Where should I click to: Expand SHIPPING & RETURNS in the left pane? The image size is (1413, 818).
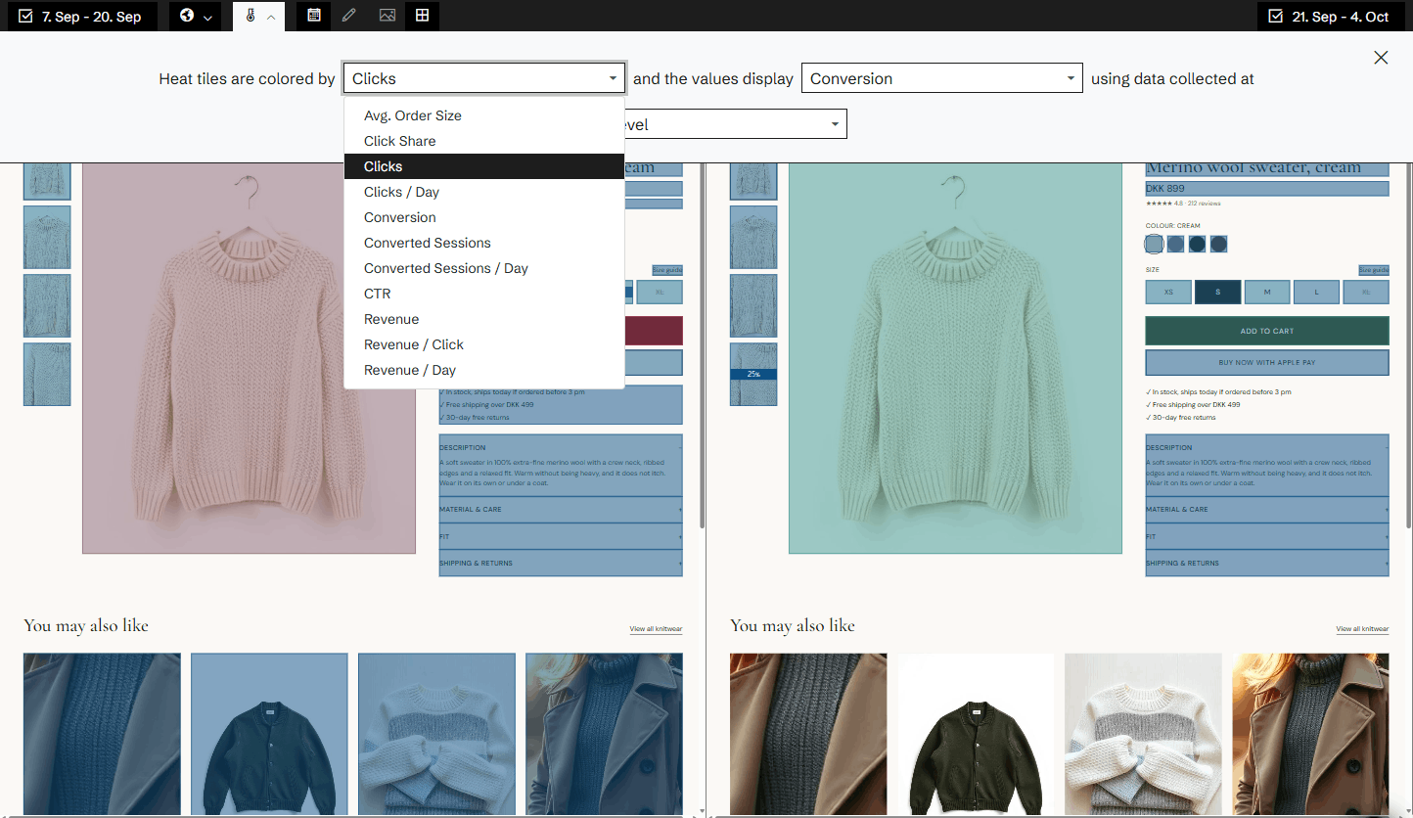[x=561, y=563]
